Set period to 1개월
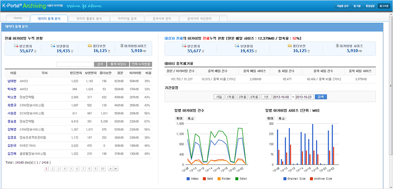Screen dimensions: 393x189 (231, 97)
